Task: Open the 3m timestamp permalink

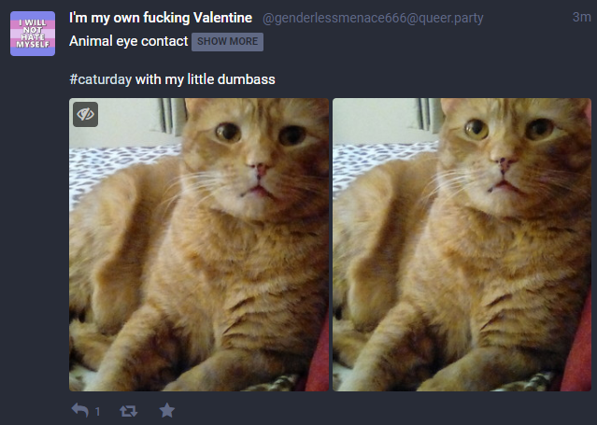Action: 581,17
